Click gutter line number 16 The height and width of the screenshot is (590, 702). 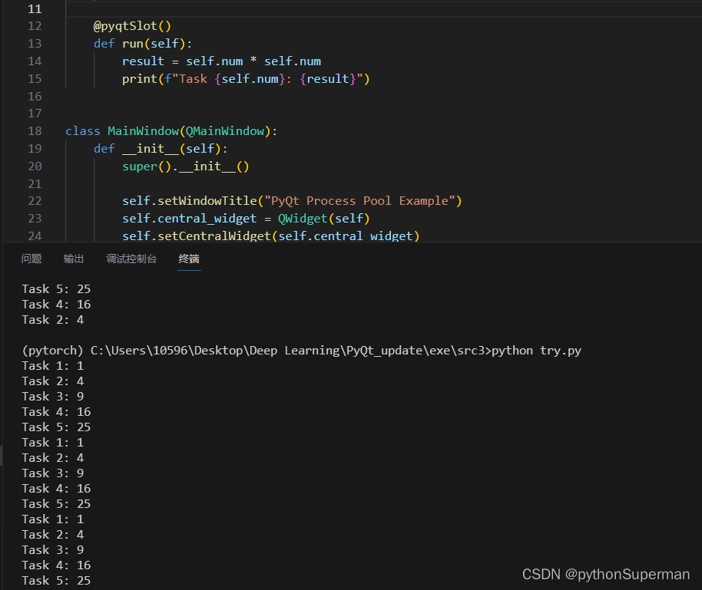point(35,96)
